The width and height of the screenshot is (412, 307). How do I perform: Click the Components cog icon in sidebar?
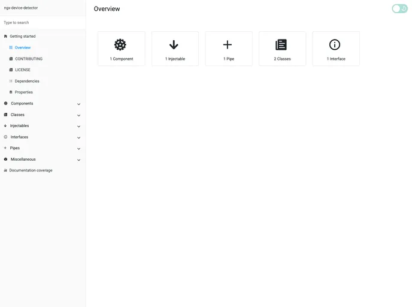coord(5,103)
